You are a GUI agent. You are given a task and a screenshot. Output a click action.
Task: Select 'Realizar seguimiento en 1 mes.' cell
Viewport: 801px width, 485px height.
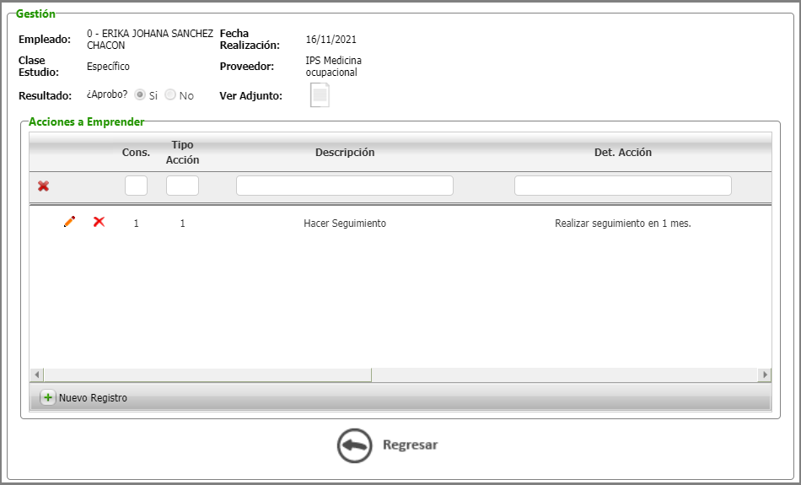(623, 224)
